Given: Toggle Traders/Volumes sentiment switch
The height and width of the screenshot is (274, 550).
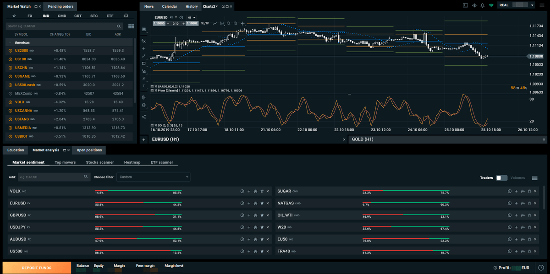Looking at the screenshot, I should [501, 178].
